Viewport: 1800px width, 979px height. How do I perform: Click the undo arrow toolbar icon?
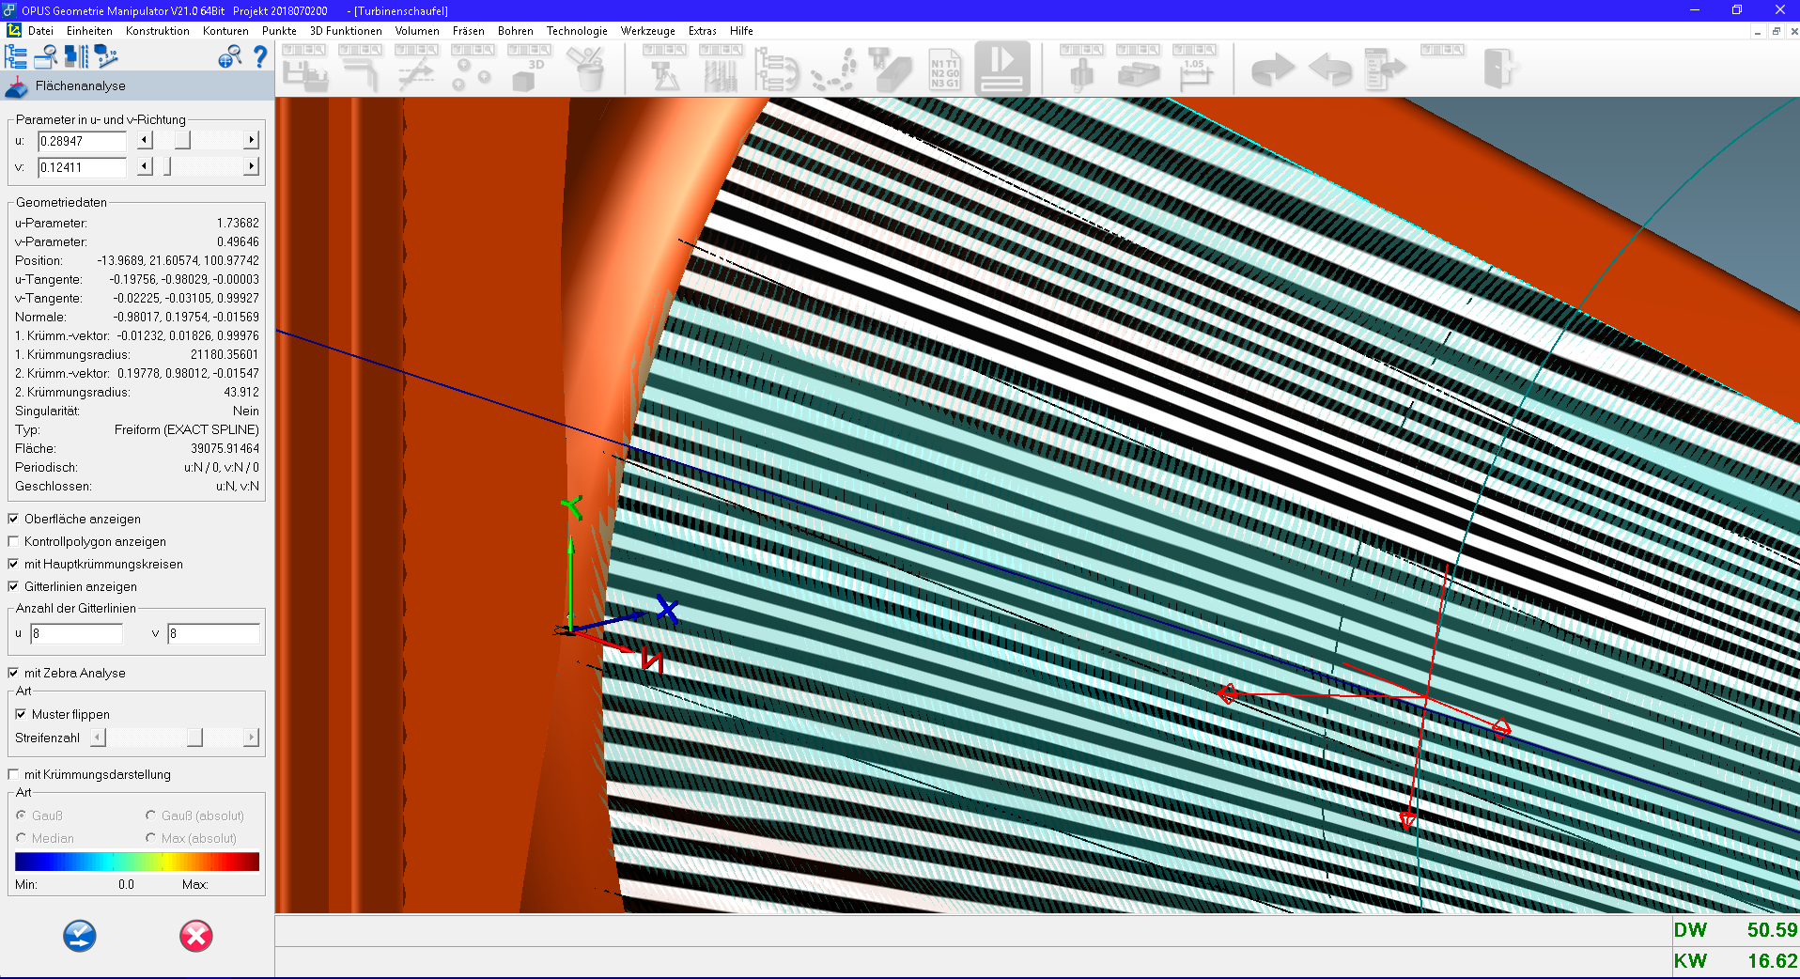coord(1330,70)
